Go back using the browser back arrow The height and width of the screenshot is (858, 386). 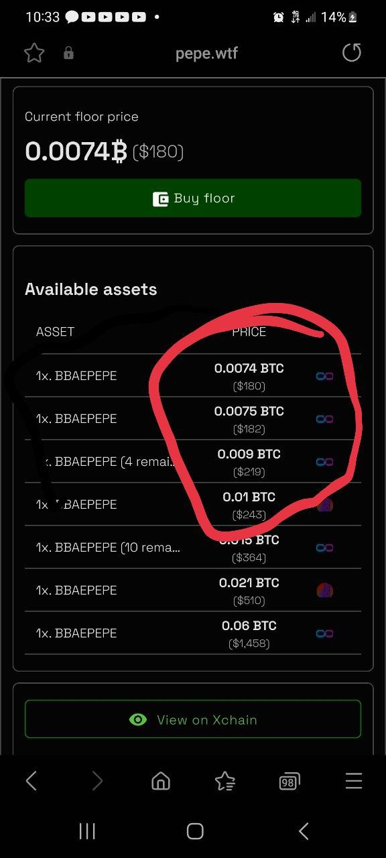click(31, 780)
